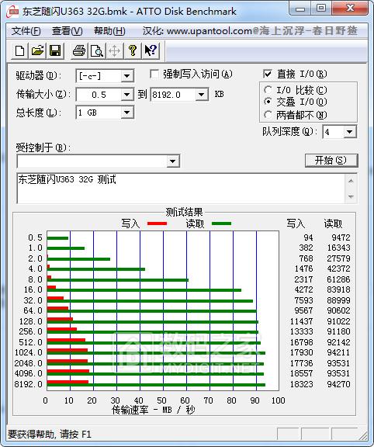
Task: Click the ATTO app icon in title bar
Action: pos(13,11)
